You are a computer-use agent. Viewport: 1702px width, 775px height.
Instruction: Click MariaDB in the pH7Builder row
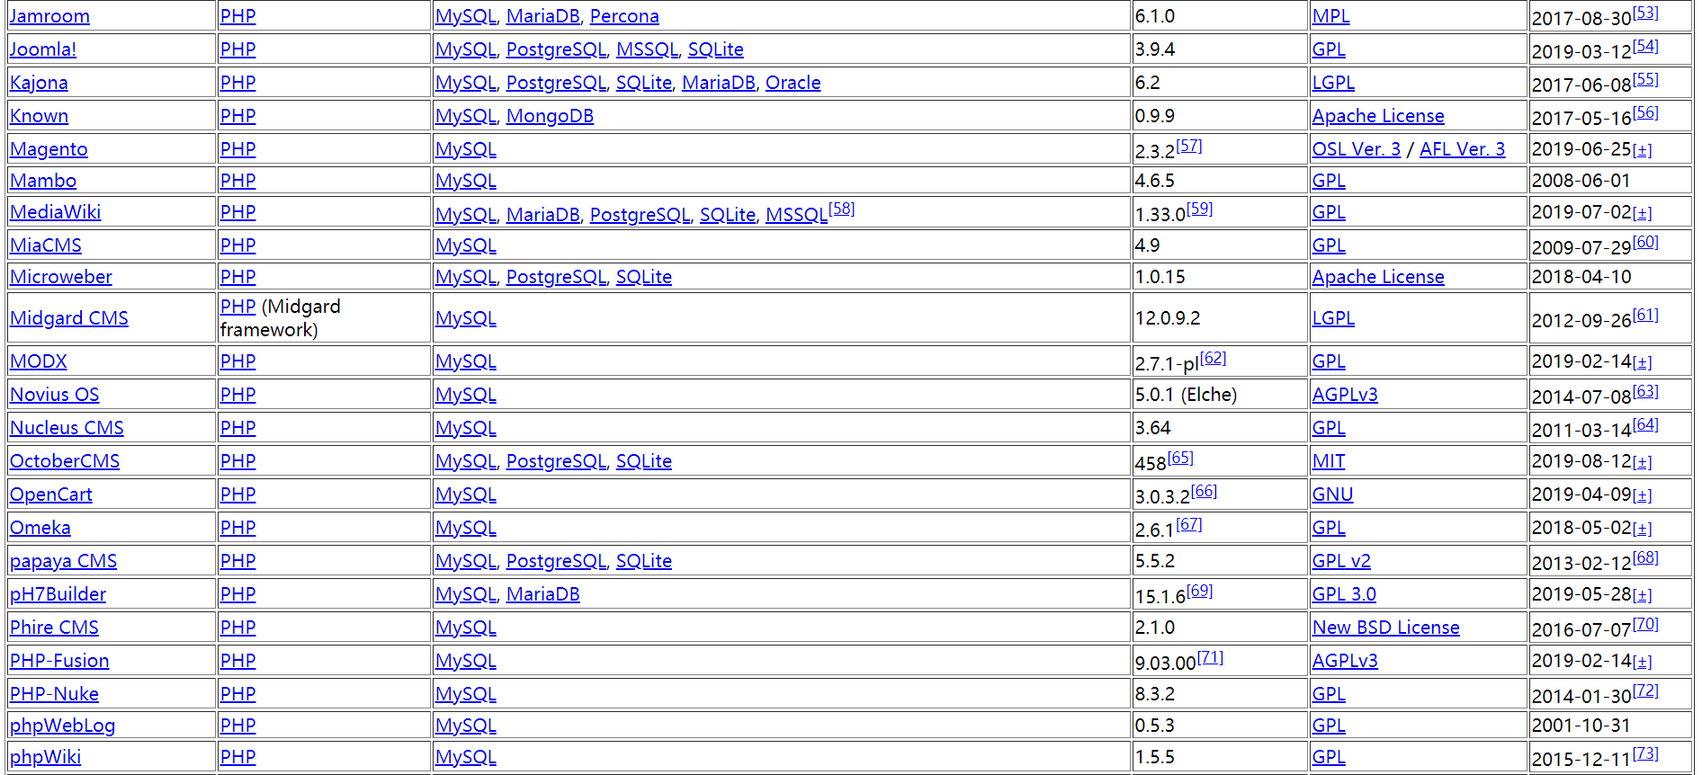pos(543,594)
